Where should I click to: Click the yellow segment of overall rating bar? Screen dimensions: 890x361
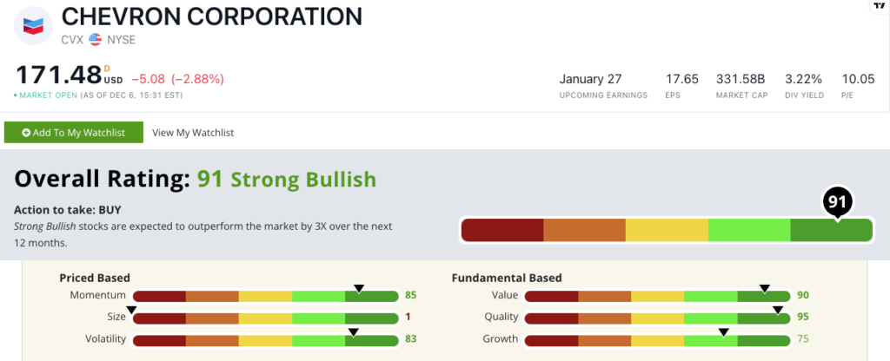point(667,230)
